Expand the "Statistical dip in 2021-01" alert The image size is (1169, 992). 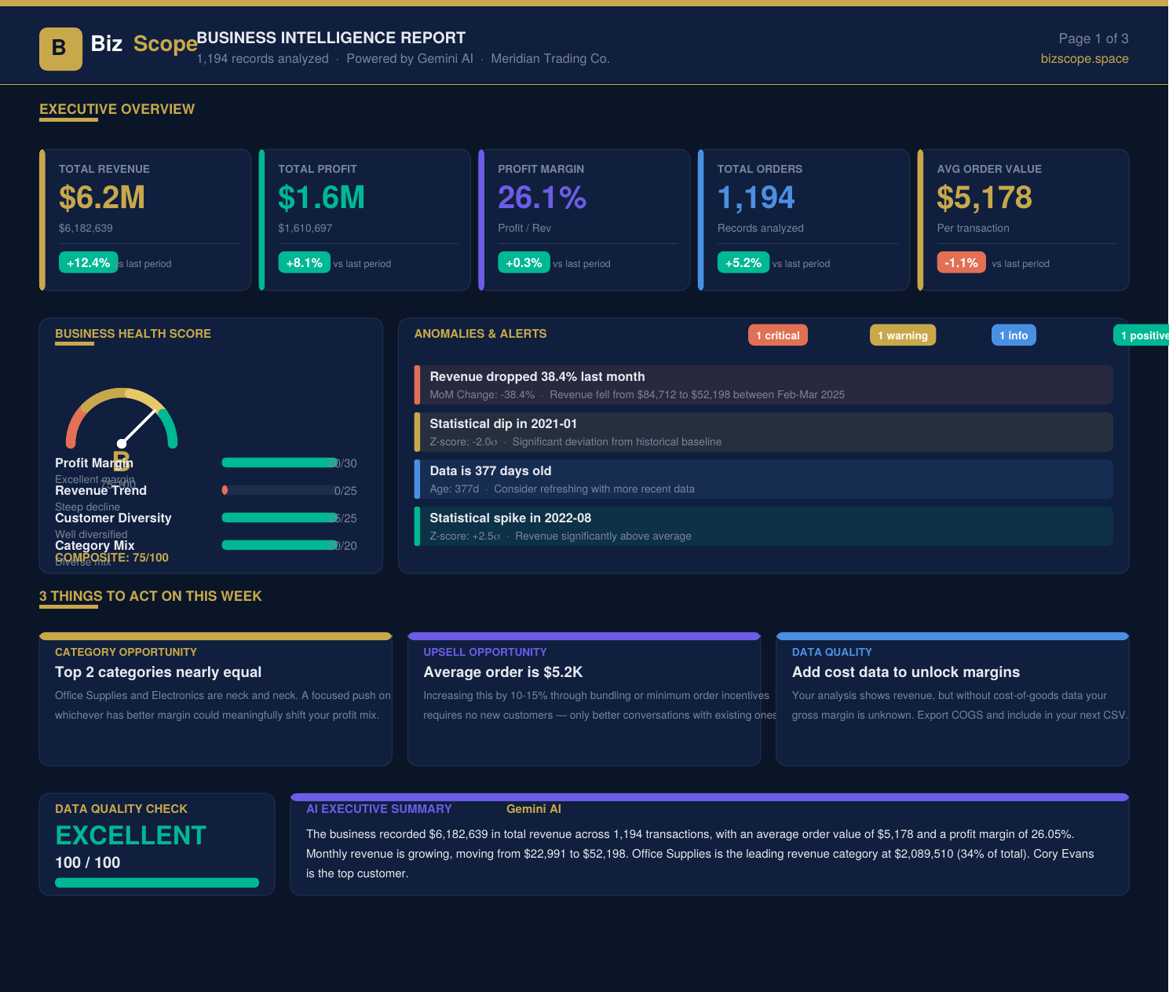click(764, 432)
